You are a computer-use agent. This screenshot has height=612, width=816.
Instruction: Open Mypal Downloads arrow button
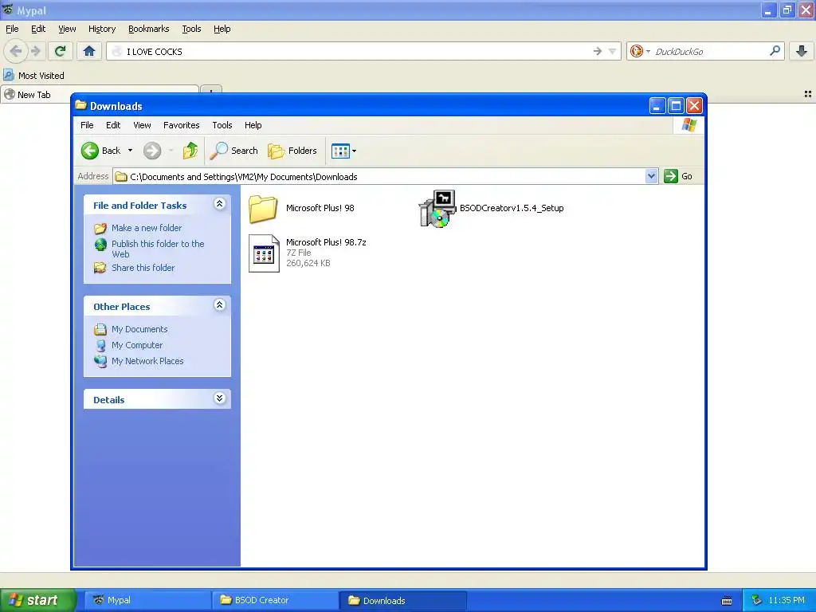click(x=802, y=51)
